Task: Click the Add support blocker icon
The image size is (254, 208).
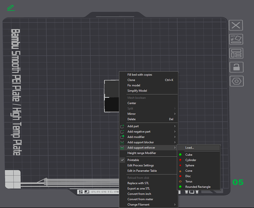Action: tap(122, 142)
